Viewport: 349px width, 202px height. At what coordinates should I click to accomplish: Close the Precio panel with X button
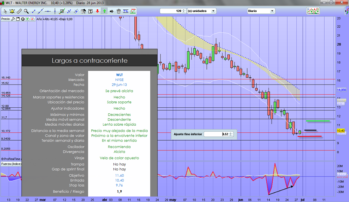[x=23, y=19]
